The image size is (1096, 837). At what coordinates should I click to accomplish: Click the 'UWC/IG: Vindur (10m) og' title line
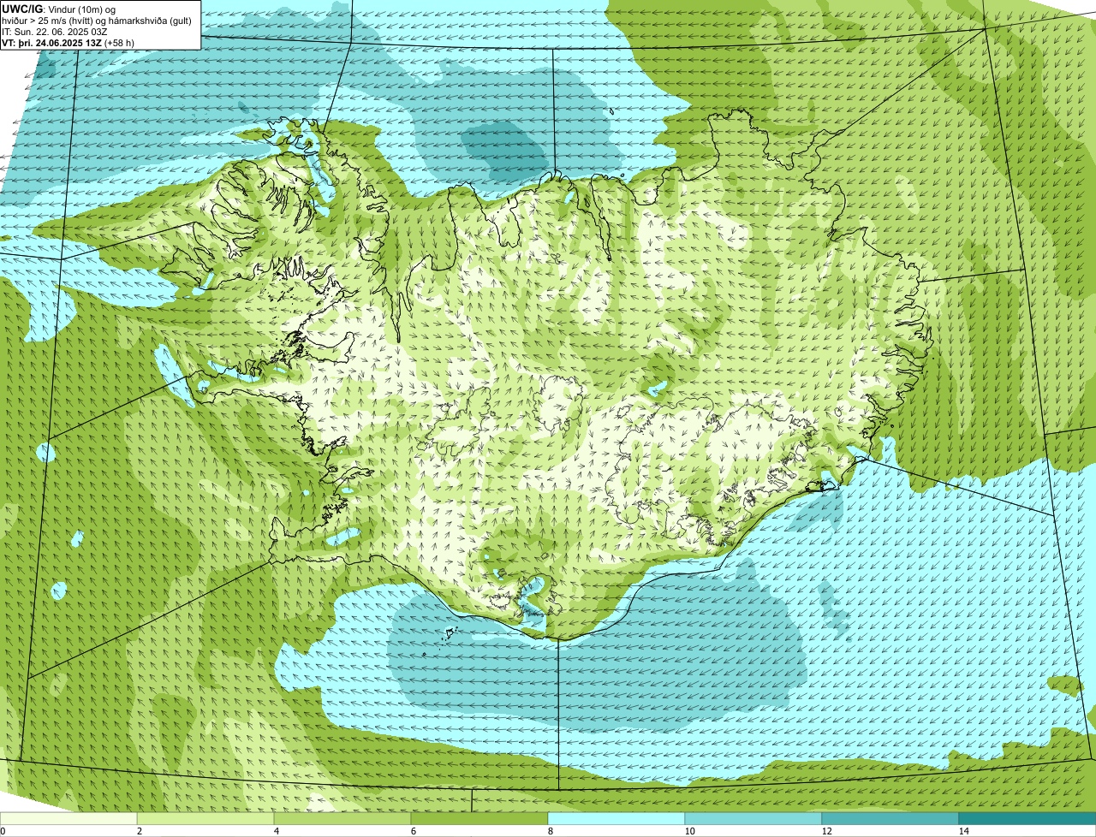click(x=59, y=9)
